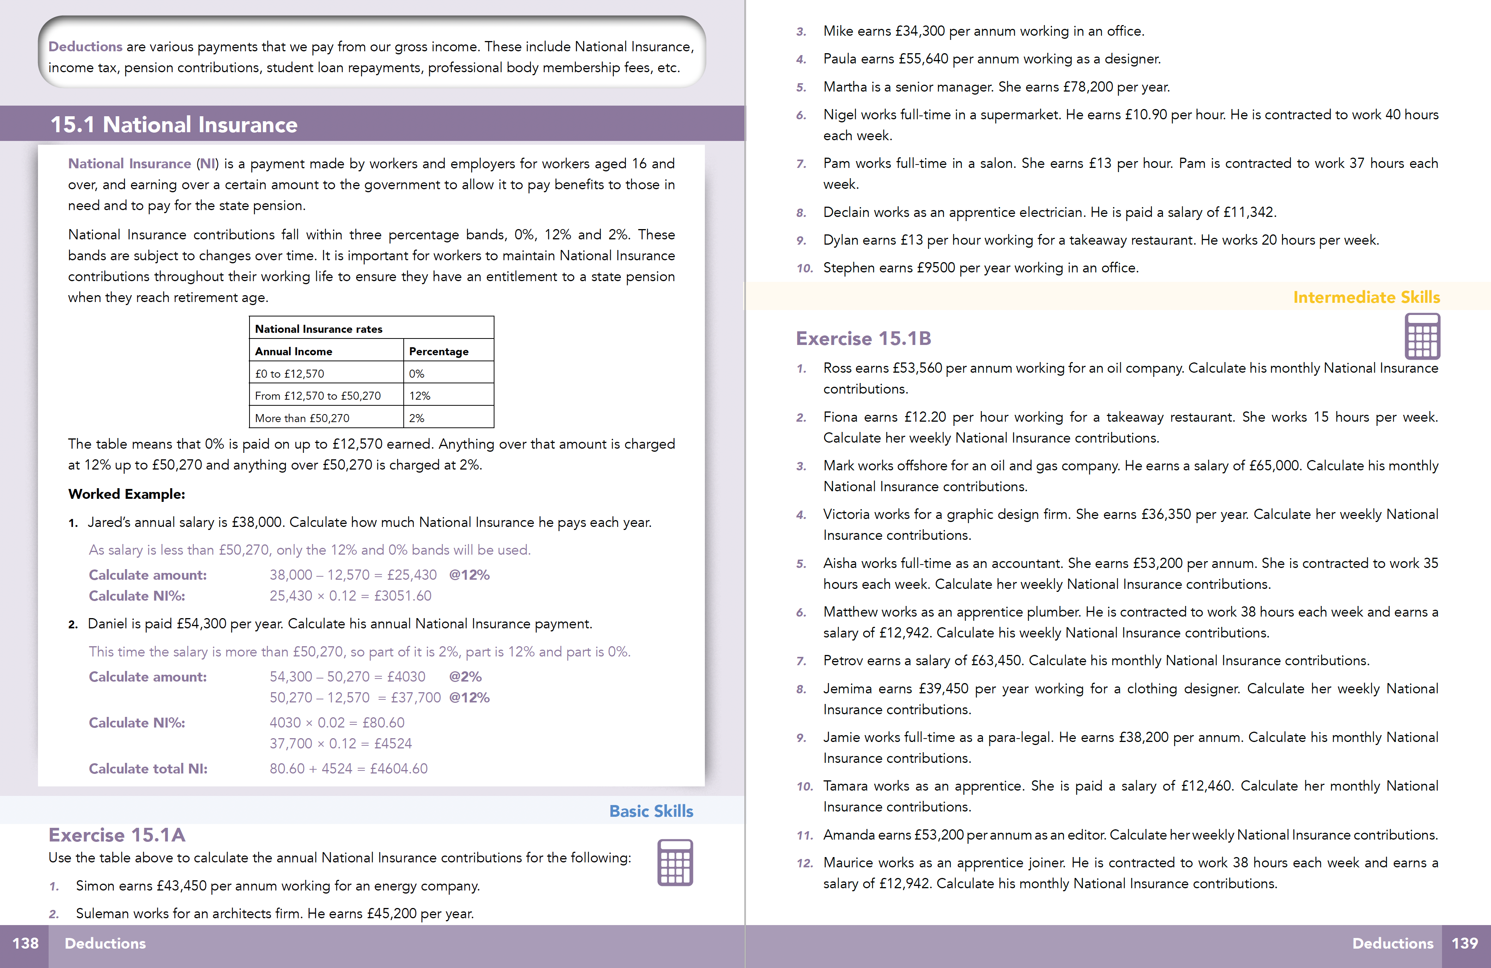The height and width of the screenshot is (968, 1491).
Task: Click the National Insurance rates table header
Action: tap(319, 328)
